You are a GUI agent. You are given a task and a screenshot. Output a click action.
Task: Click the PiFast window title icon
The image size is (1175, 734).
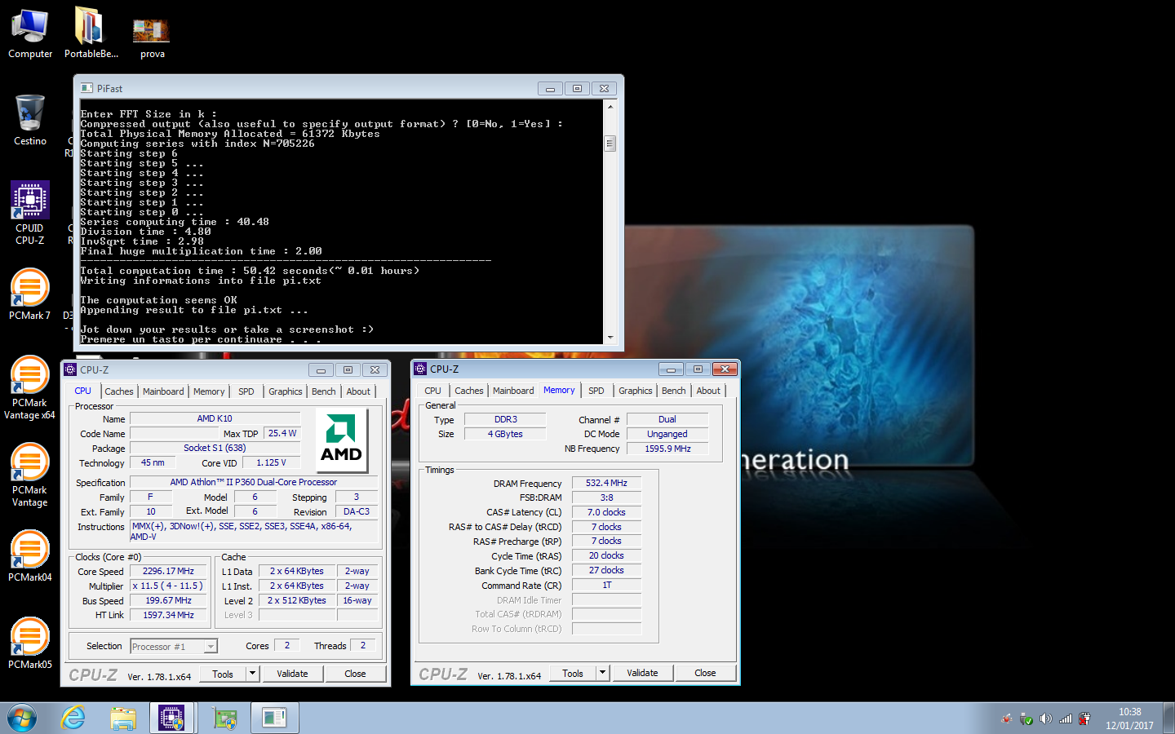coord(86,88)
